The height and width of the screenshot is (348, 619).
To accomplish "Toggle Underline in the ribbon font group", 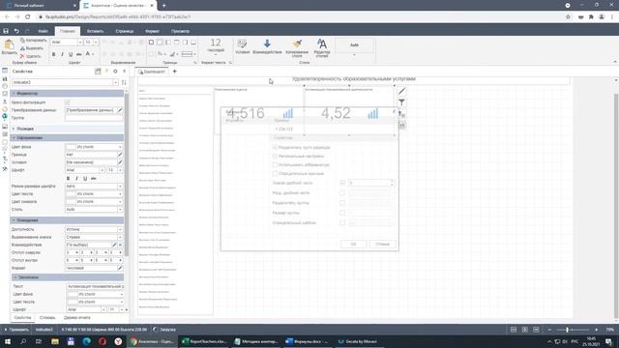I will [x=71, y=54].
